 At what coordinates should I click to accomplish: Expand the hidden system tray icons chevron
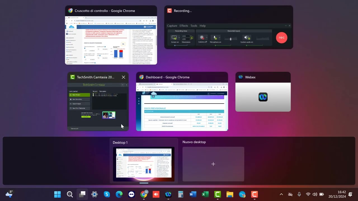pos(281,194)
